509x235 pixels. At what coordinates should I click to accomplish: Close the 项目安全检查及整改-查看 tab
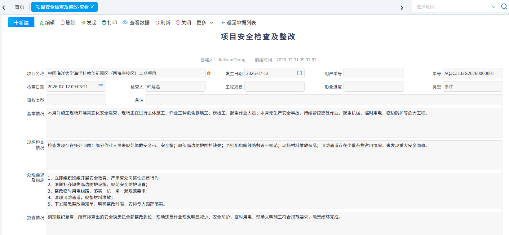(92, 7)
